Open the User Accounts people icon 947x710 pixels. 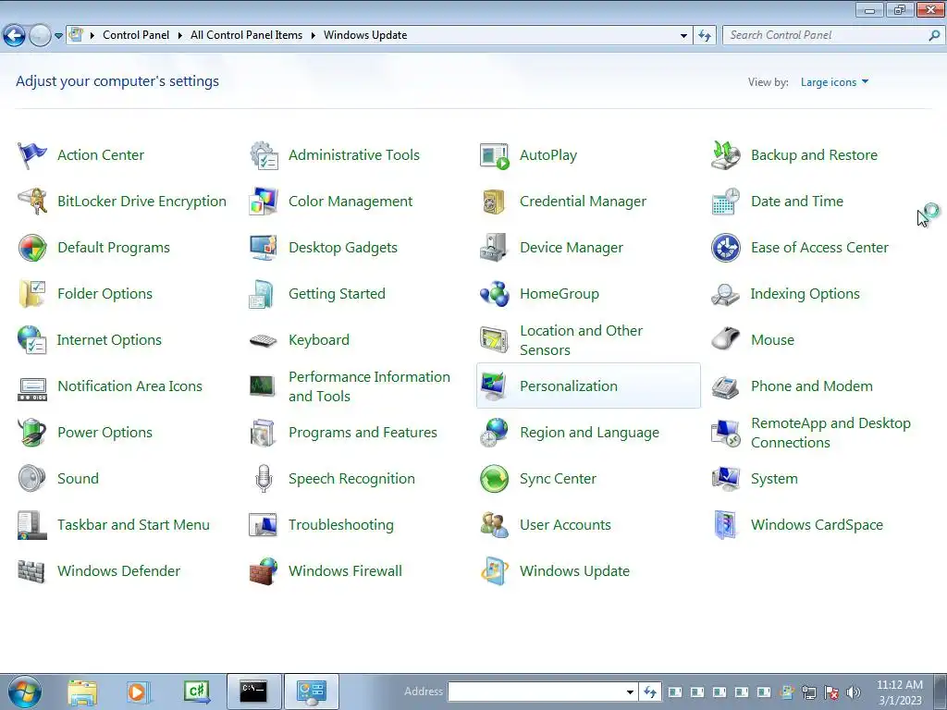point(494,525)
